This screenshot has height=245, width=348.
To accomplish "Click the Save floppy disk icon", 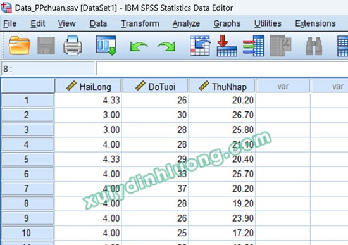I will click(x=46, y=46).
